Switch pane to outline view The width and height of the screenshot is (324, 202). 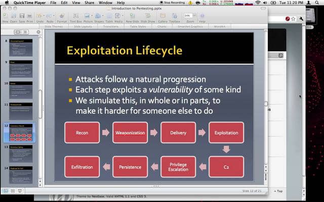25,32
